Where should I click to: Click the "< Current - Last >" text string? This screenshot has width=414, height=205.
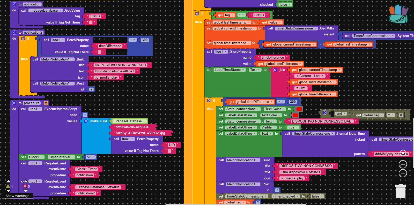pos(310,76)
